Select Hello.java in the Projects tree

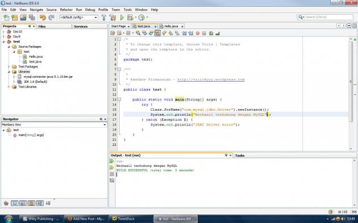tap(36, 57)
